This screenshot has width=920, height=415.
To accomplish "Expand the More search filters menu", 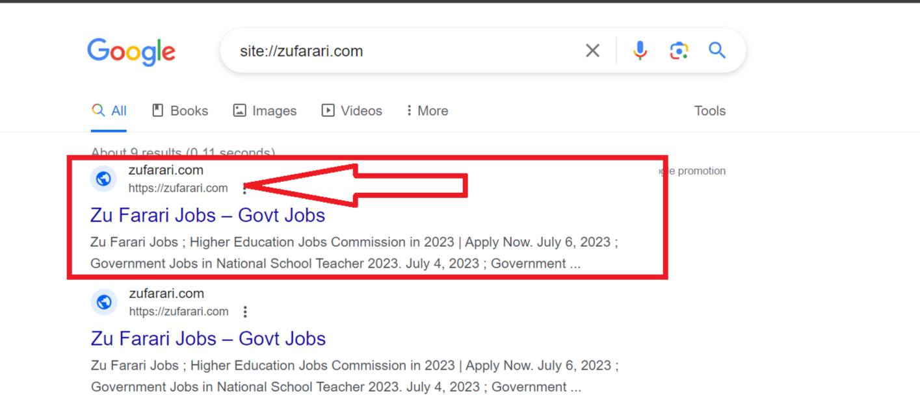I will pos(427,111).
